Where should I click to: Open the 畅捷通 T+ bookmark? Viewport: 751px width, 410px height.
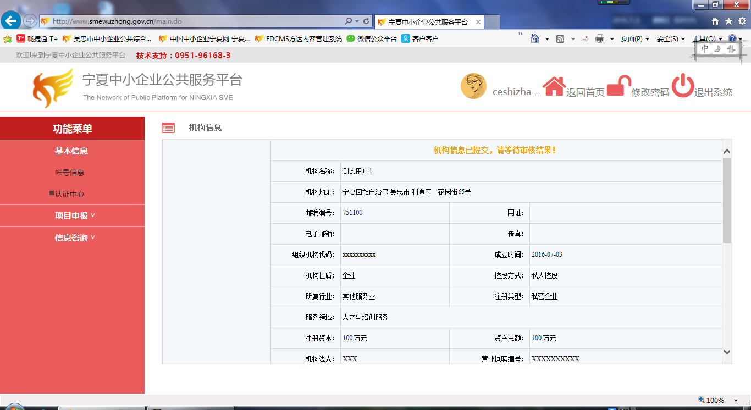click(37, 39)
